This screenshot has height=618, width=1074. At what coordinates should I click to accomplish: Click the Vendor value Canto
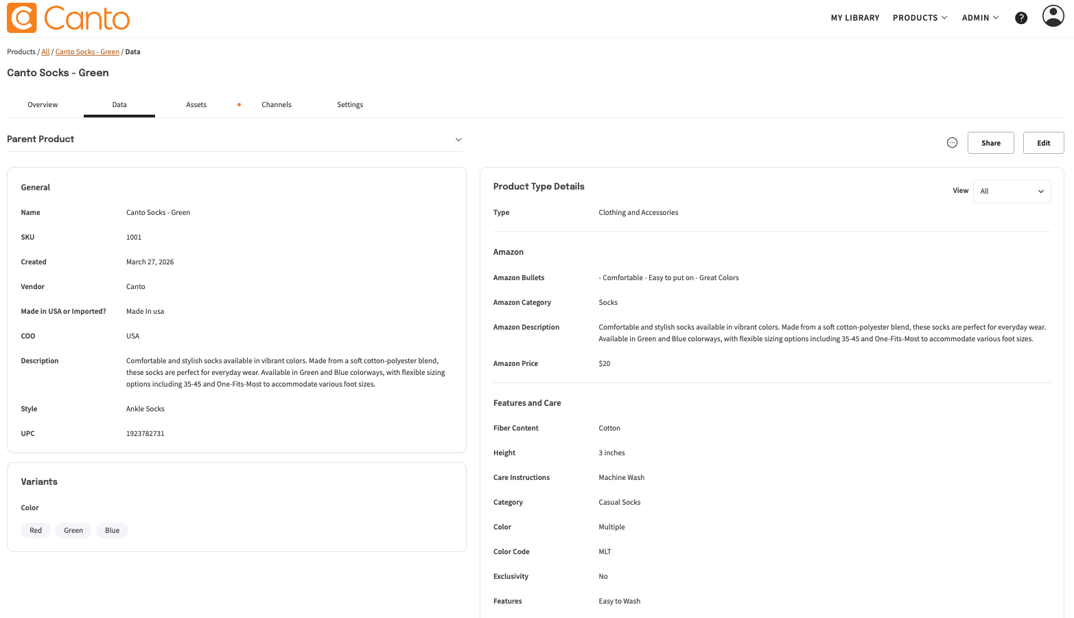coord(136,287)
